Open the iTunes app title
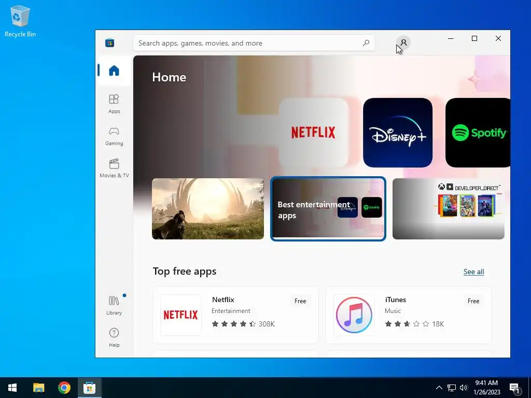 pyautogui.click(x=396, y=300)
